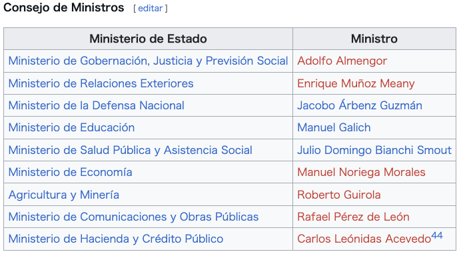The image size is (461, 256).
Task: Open the Ministerio de Economía link
Action: coord(70,172)
